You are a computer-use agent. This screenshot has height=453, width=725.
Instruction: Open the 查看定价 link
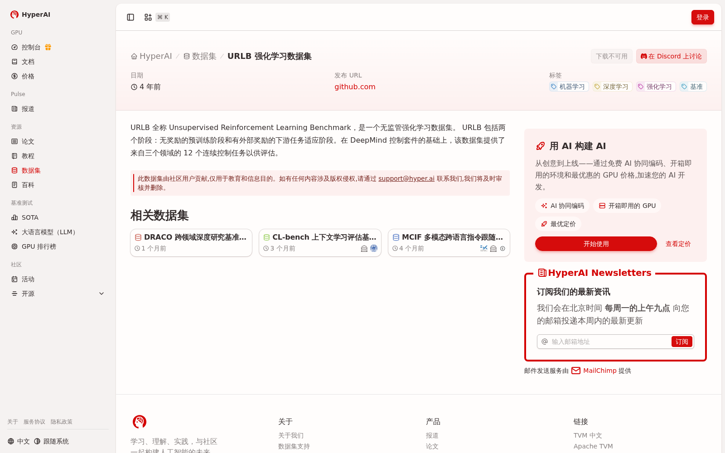pyautogui.click(x=678, y=244)
